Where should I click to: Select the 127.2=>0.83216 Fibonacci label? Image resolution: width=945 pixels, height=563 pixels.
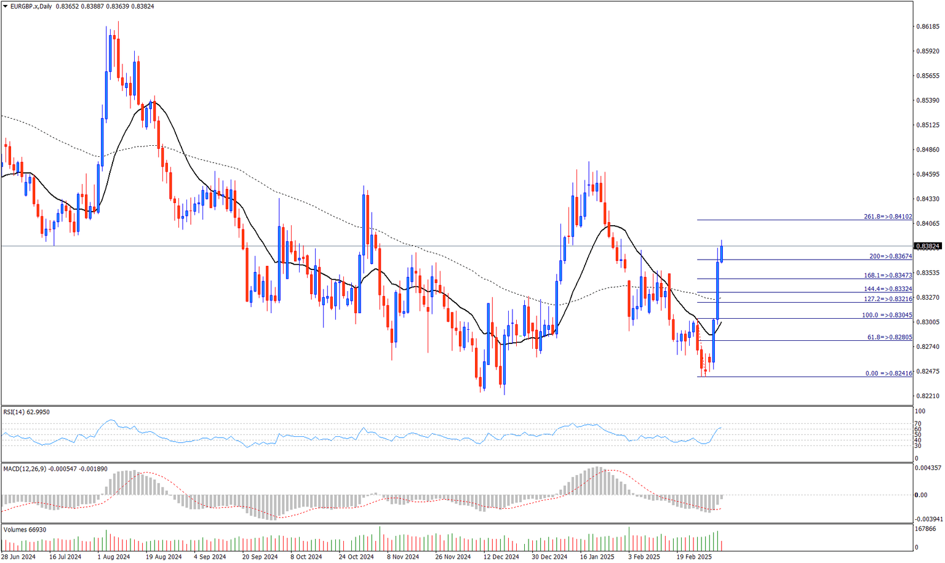coord(888,299)
